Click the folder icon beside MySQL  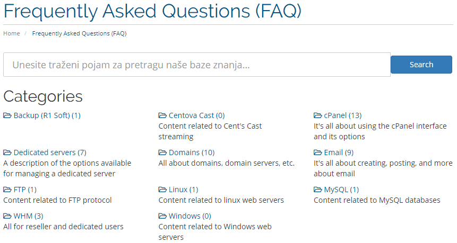(x=318, y=190)
